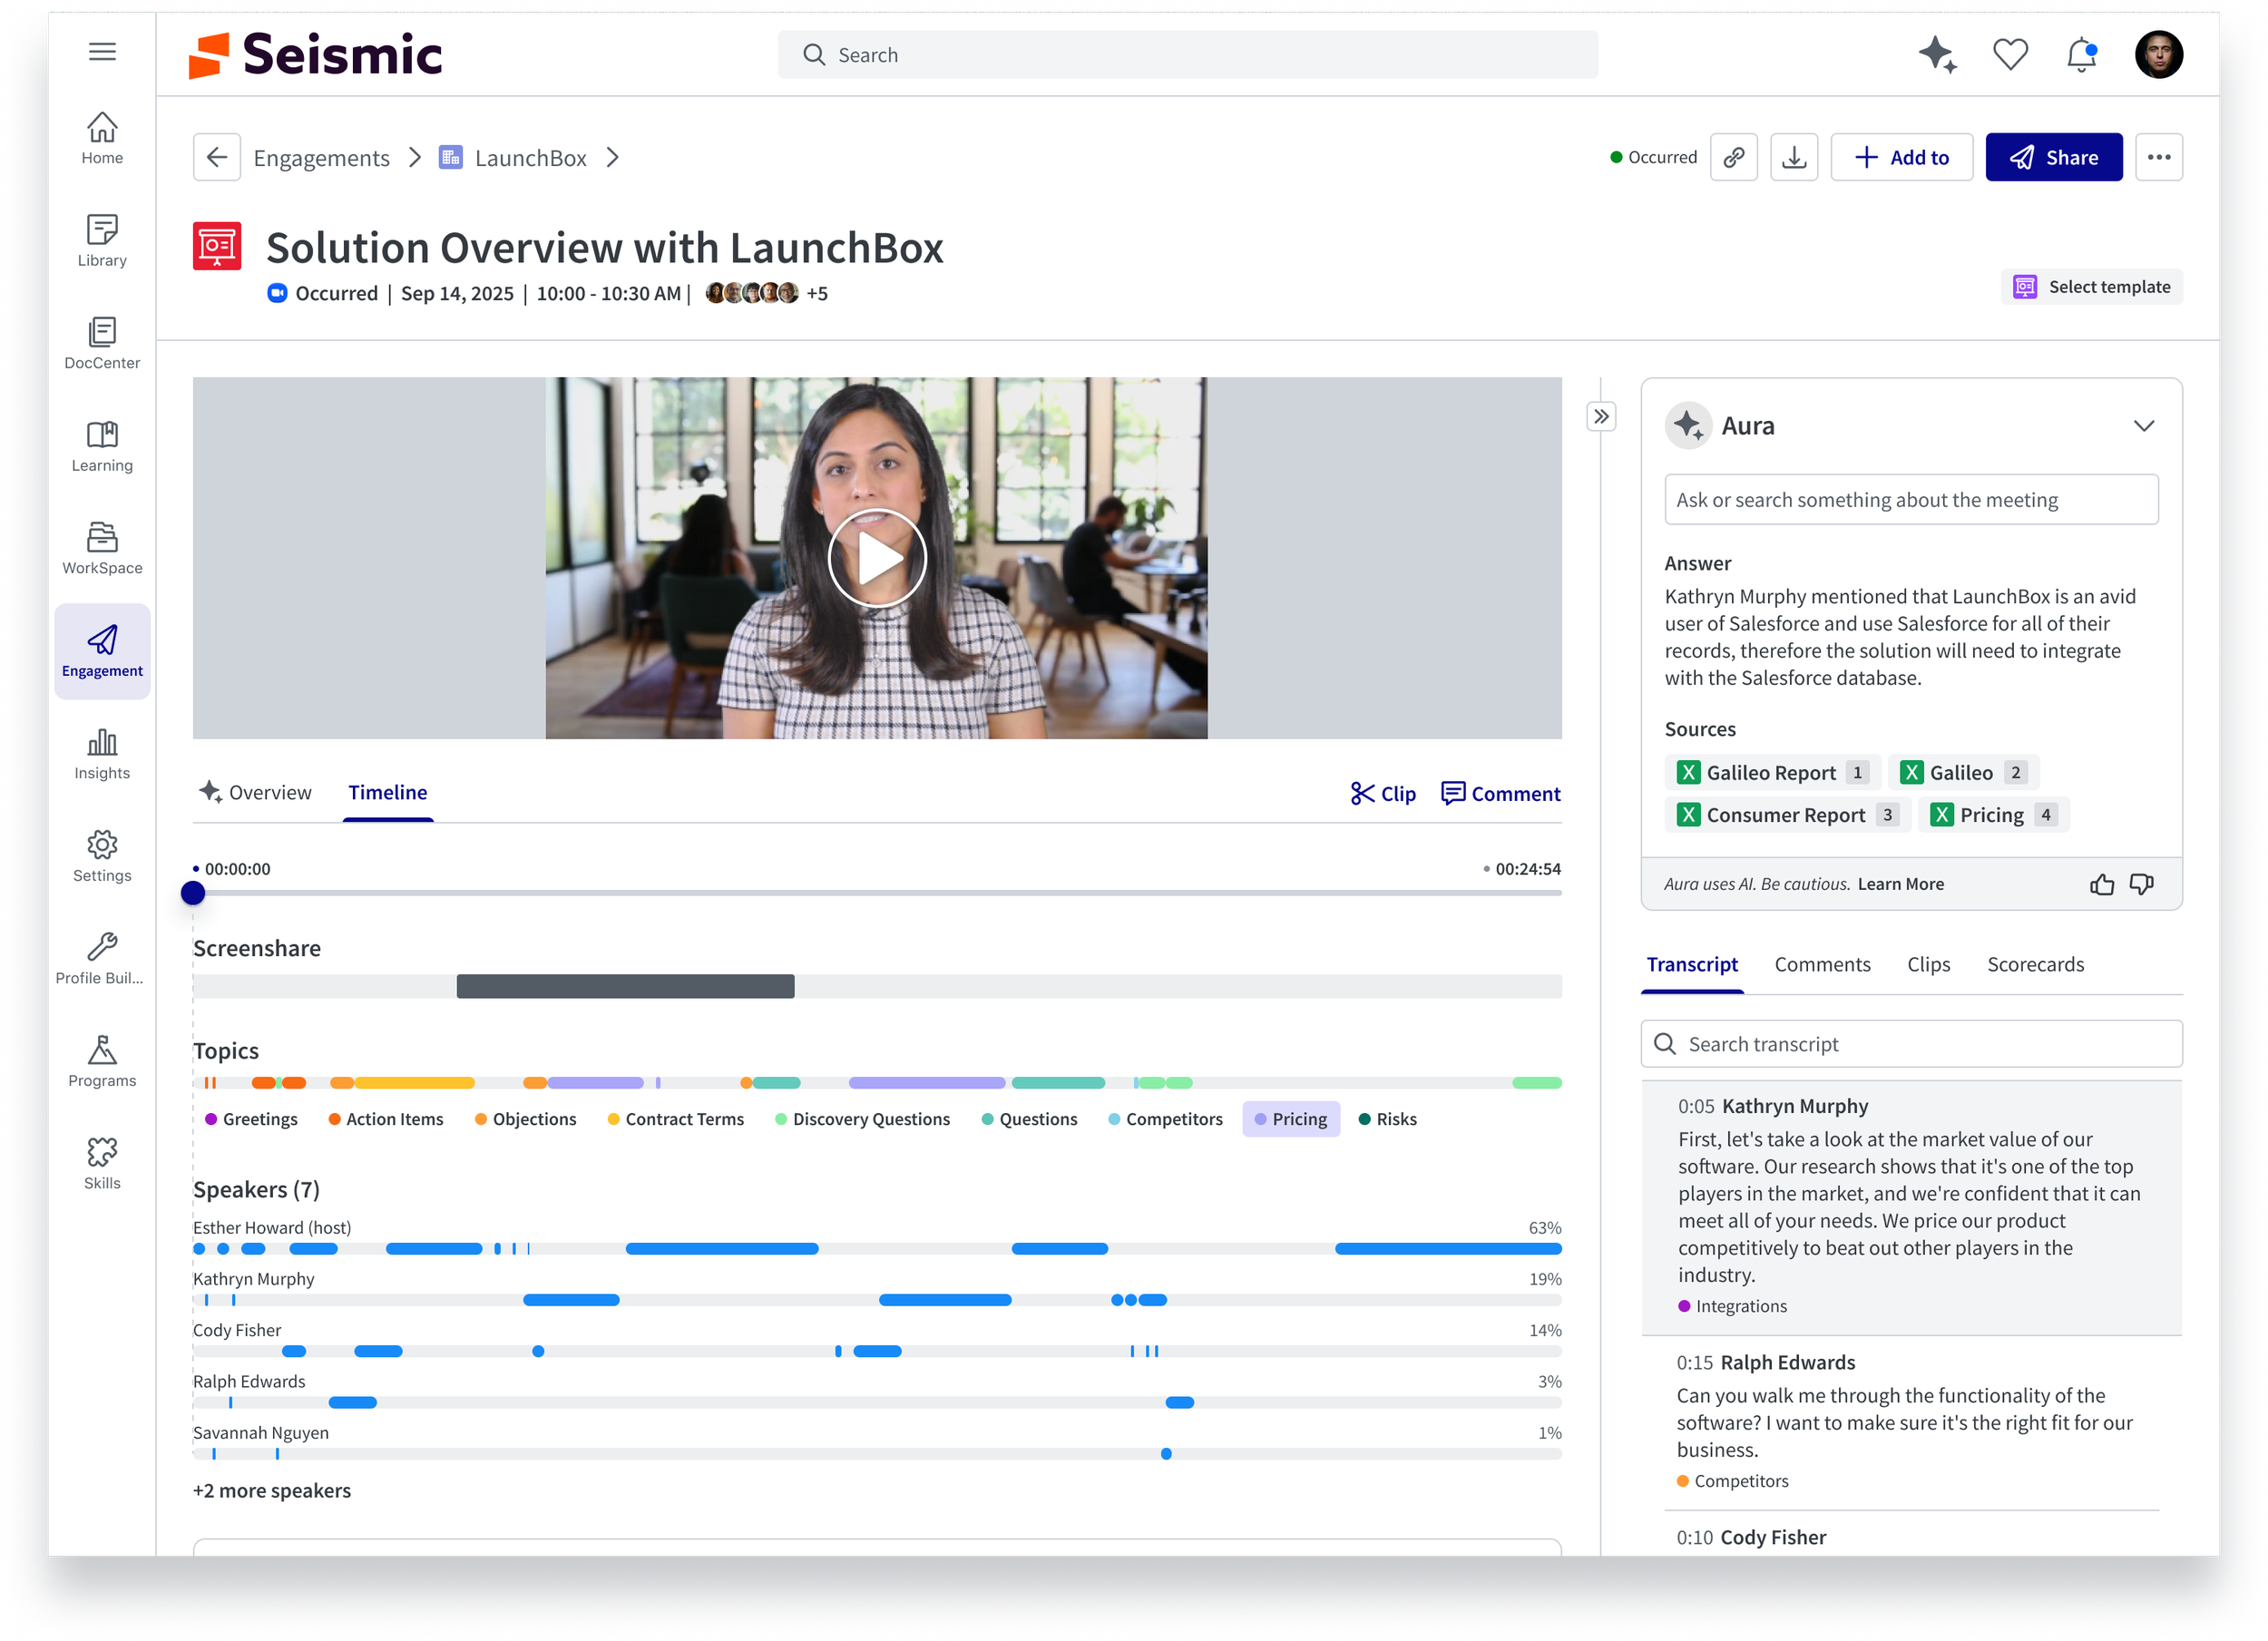Viewport: 2268px width, 1641px height.
Task: Toggle the Pricing topic filter
Action: [x=1290, y=1119]
